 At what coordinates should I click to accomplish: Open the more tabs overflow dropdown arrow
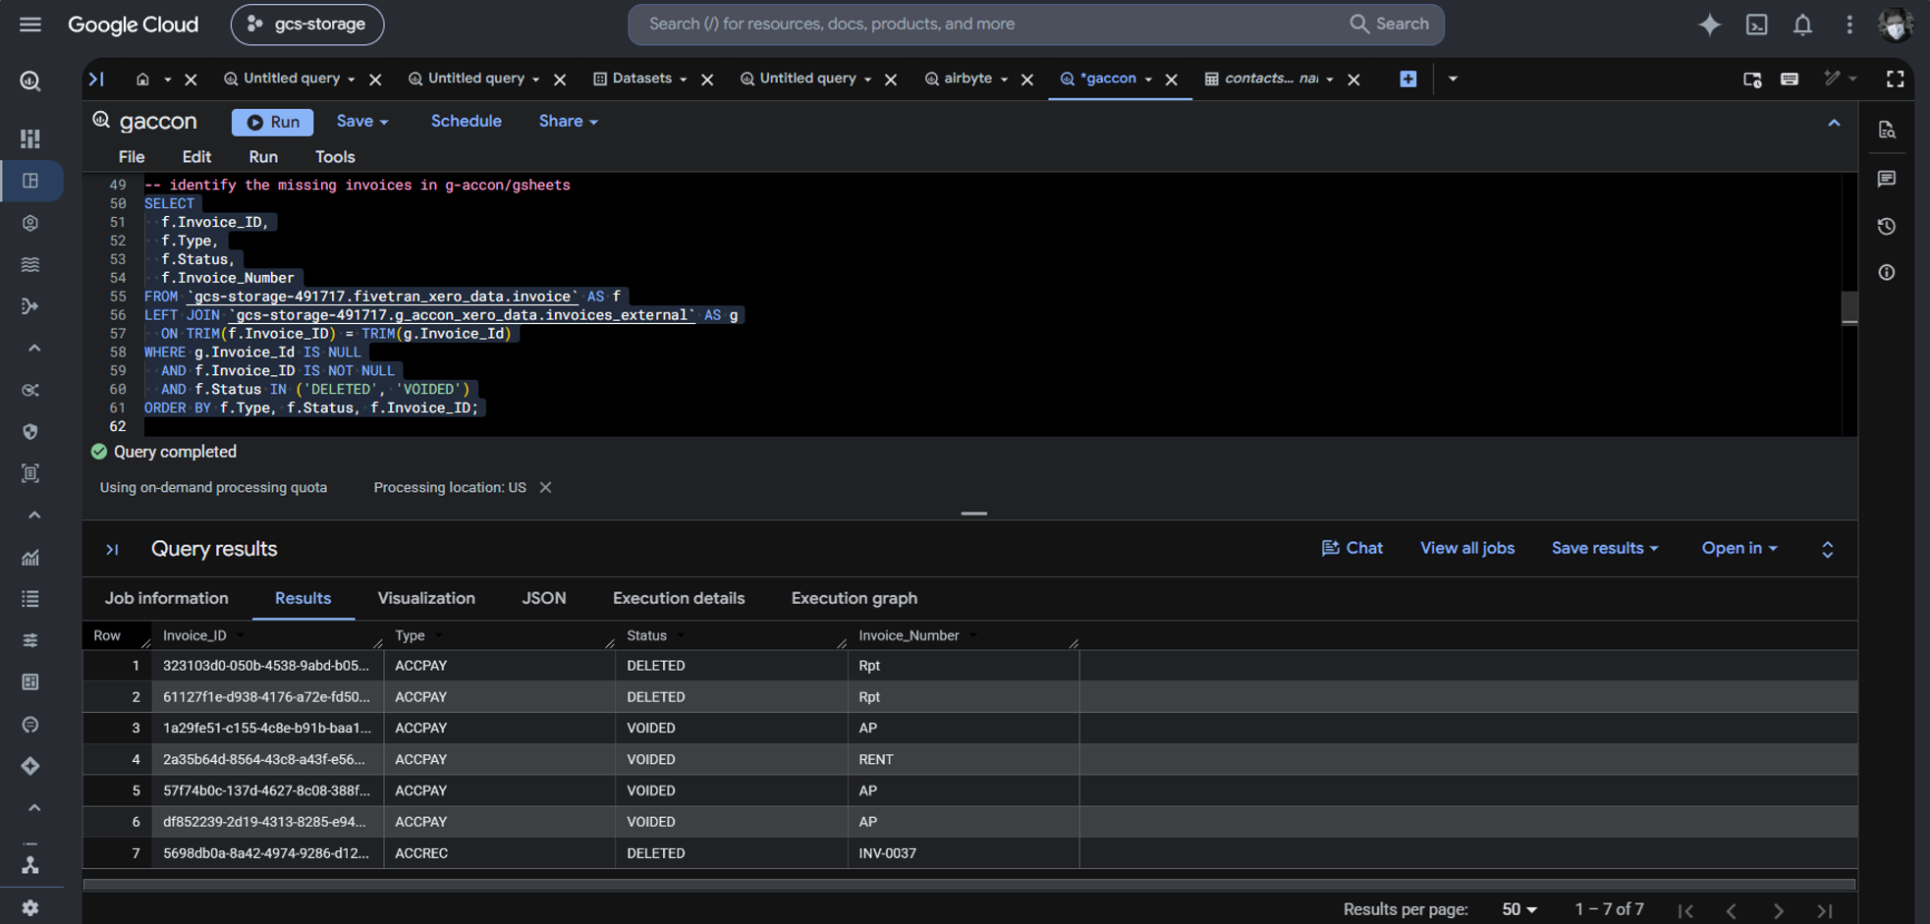click(x=1453, y=79)
